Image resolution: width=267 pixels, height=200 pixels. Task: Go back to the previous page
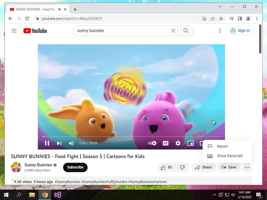tap(10, 18)
